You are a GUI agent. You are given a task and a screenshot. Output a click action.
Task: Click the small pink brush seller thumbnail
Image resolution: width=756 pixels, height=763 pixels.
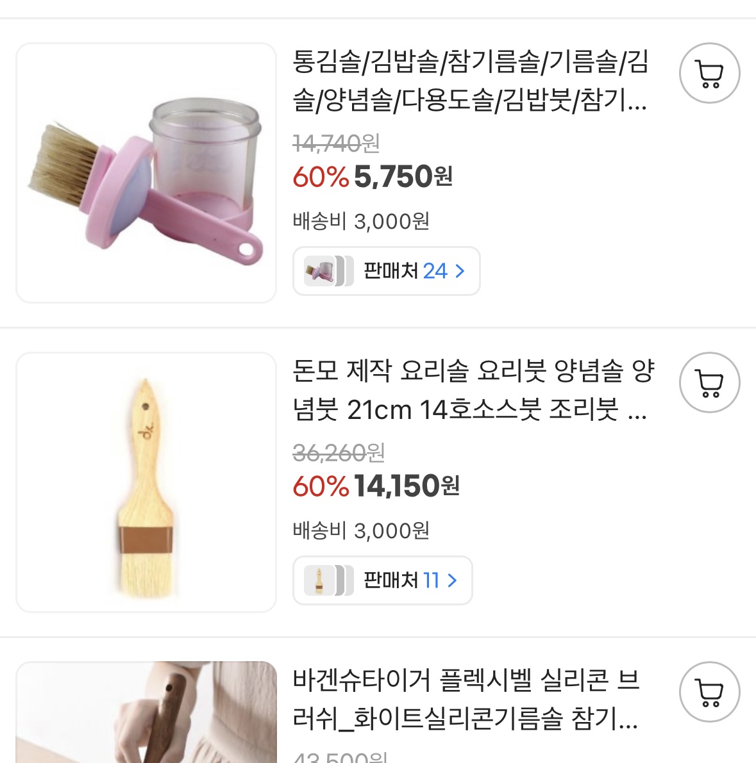pyautogui.click(x=319, y=271)
